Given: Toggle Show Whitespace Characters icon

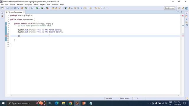Looking at the screenshot, I should point(82,8).
